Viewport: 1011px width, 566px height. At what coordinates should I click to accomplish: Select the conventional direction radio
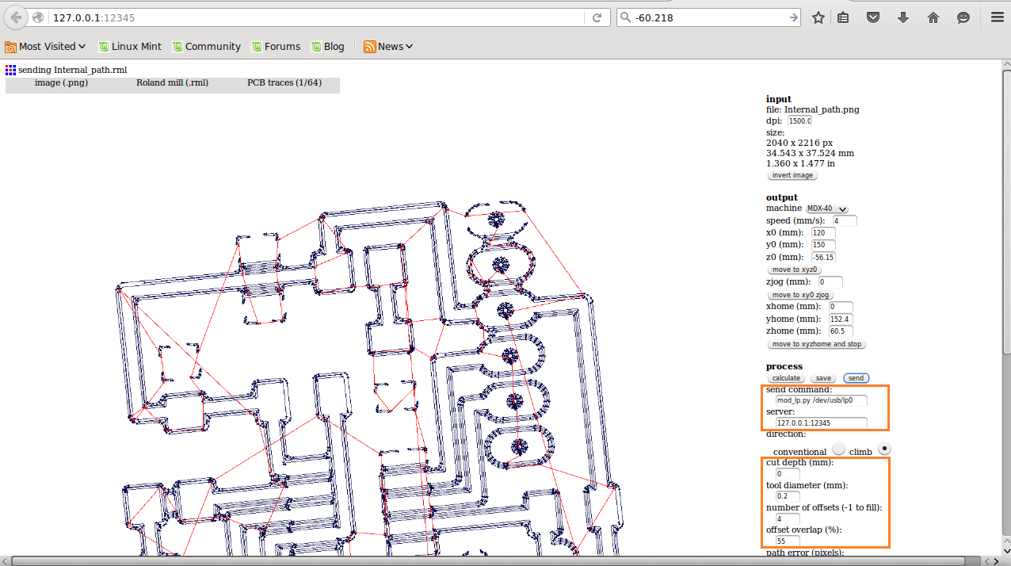click(839, 449)
